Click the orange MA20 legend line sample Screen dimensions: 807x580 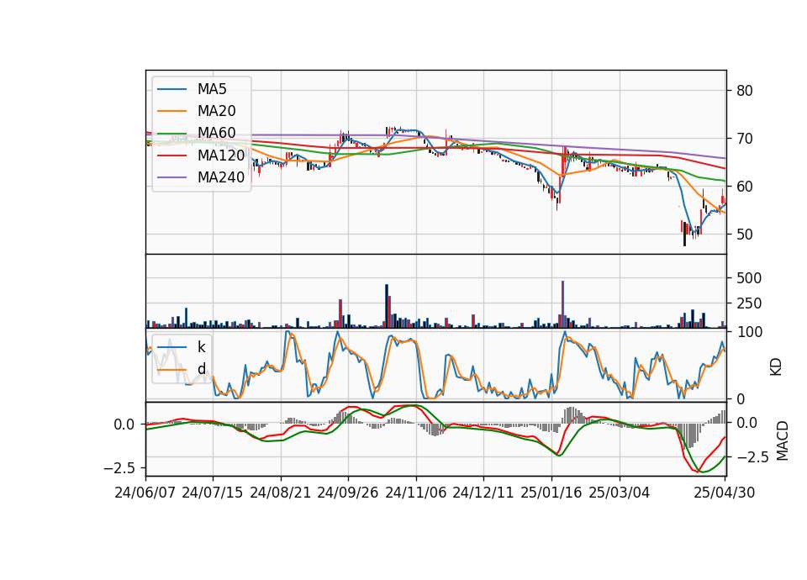click(171, 111)
